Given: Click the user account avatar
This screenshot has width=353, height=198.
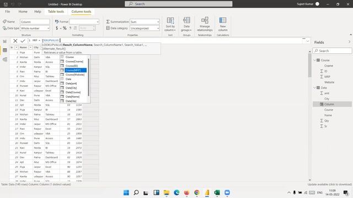Looking at the screenshot, I should pyautogui.click(x=317, y=4).
